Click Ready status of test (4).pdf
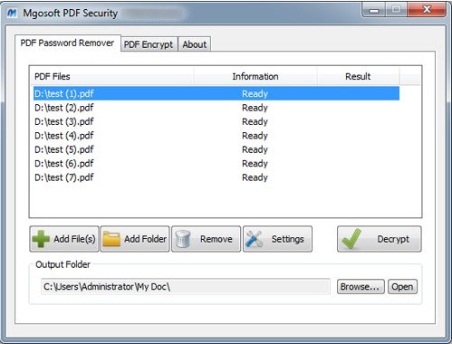 point(255,136)
